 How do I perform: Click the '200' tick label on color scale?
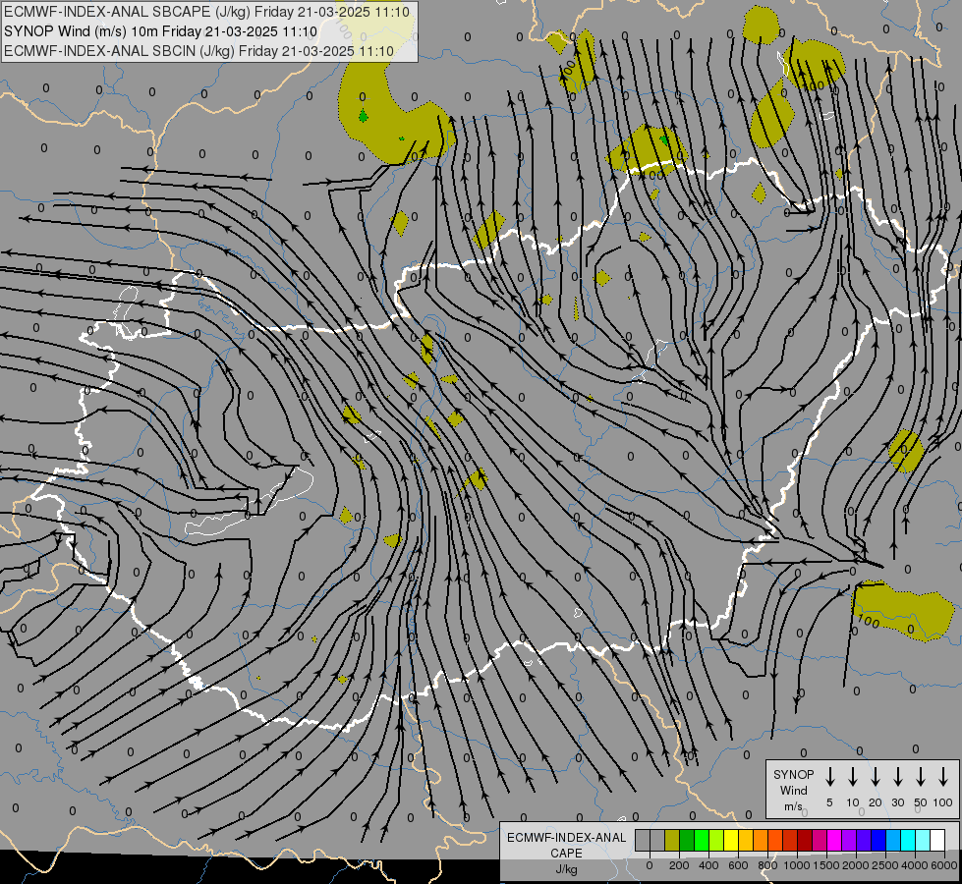click(679, 865)
